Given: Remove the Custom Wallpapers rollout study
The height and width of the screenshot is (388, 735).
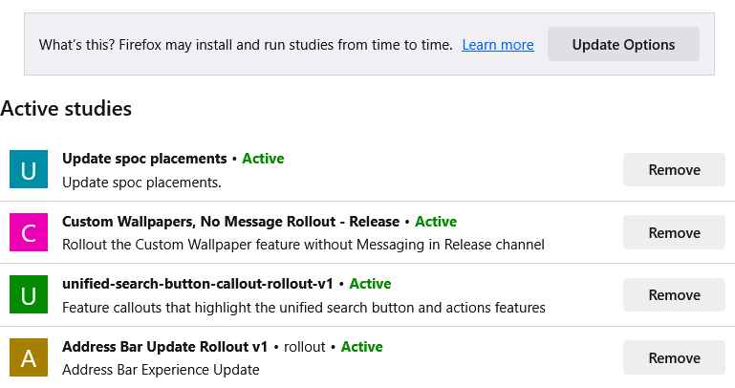Looking at the screenshot, I should 674,232.
